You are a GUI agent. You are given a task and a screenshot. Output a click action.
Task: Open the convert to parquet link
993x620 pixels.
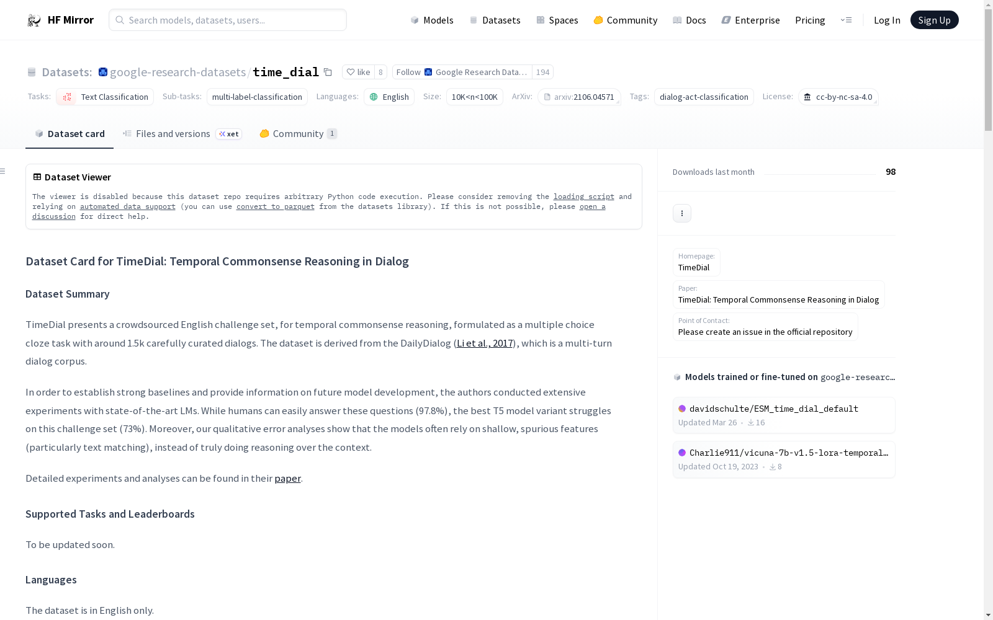point(276,206)
